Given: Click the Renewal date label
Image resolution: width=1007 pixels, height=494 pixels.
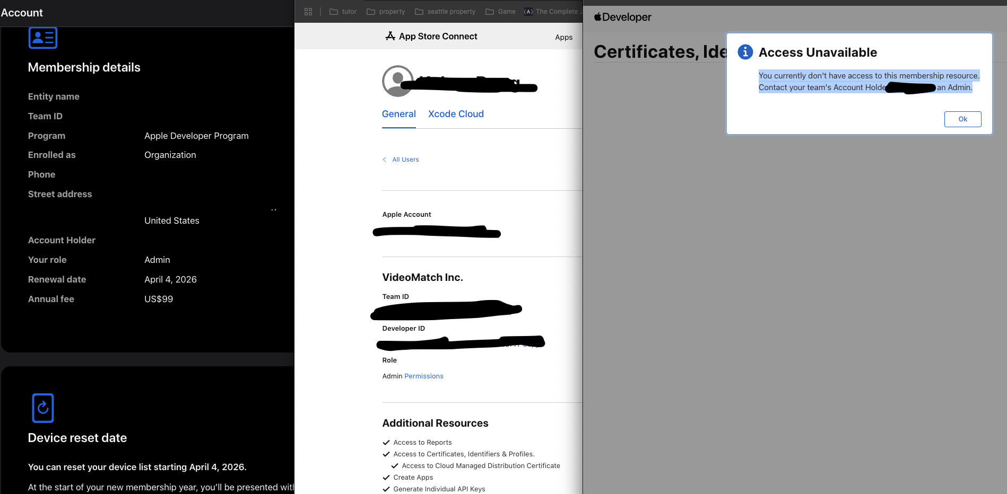Looking at the screenshot, I should [x=57, y=279].
